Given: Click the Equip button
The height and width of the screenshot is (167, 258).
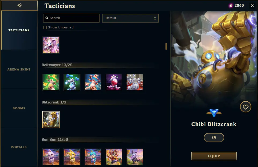Looking at the screenshot, I should click(214, 156).
